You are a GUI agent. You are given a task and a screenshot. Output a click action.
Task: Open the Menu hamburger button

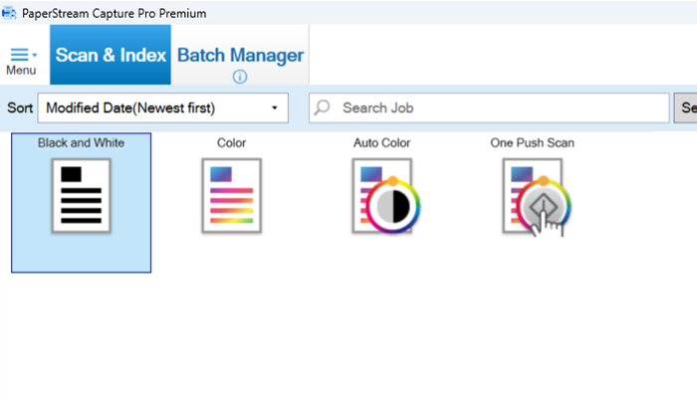[21, 61]
